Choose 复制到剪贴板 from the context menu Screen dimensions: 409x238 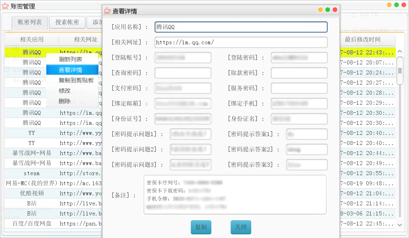72,81
